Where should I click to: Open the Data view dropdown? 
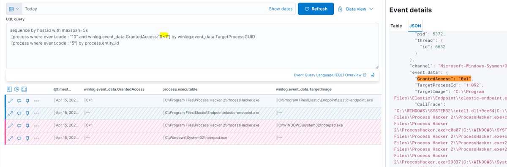(x=356, y=9)
